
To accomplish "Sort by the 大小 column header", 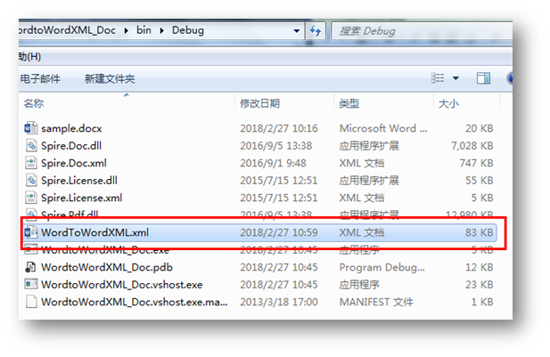I will [448, 103].
